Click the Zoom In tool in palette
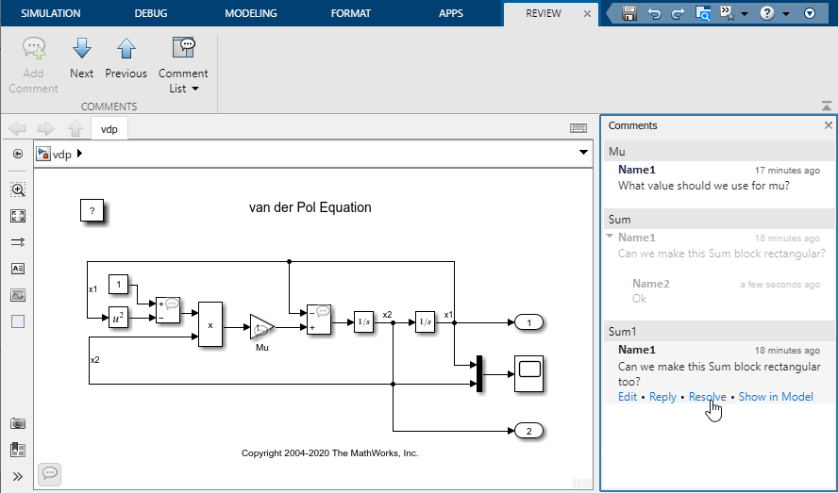The image size is (838, 493). 17,189
